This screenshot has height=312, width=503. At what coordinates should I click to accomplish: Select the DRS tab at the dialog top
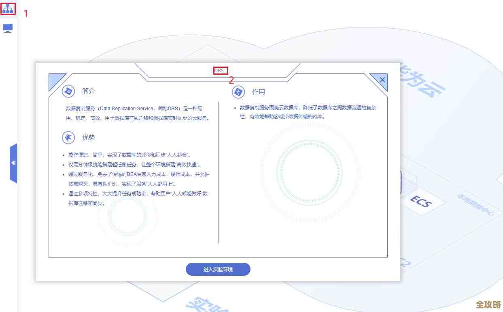[x=220, y=70]
